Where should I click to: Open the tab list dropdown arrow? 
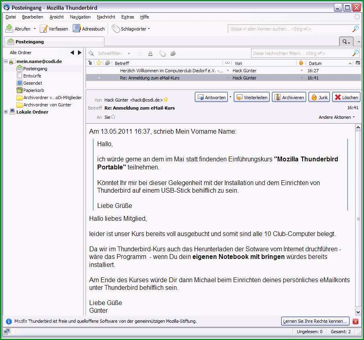359,42
